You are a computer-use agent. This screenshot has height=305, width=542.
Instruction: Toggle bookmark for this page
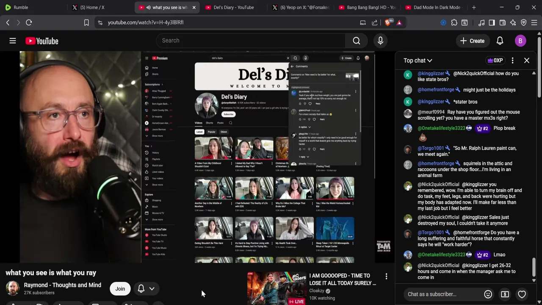86,22
